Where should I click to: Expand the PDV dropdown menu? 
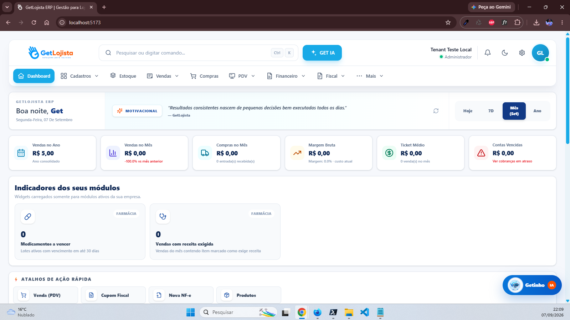(242, 76)
